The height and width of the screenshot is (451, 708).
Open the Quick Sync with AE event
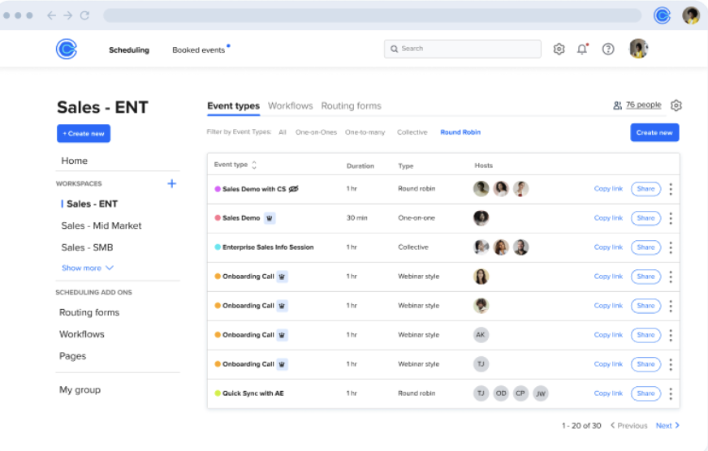pos(253,393)
